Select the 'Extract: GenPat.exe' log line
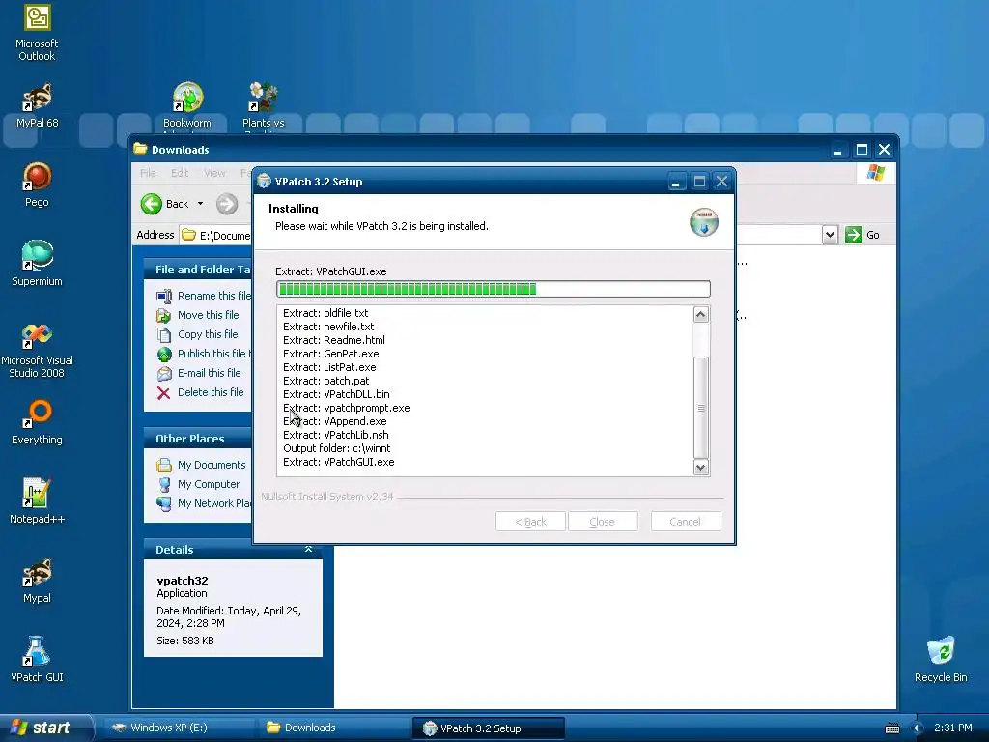This screenshot has height=742, width=989. pos(330,354)
